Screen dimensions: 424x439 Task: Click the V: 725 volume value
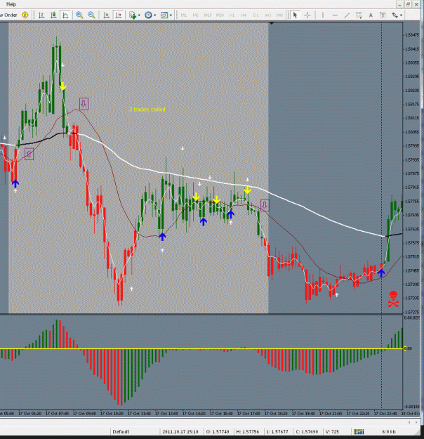(332, 431)
